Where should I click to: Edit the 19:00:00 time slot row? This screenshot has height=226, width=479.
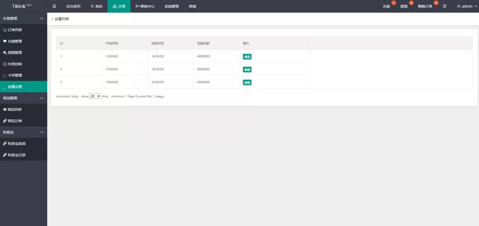pos(247,82)
